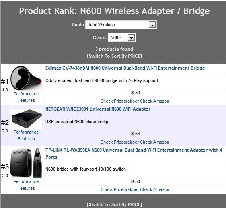Check Pricegrabber for the $80 Edimax

tap(120, 101)
